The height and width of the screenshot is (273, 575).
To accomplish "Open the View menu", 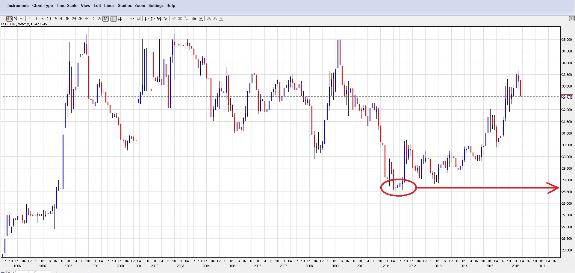I will pyautogui.click(x=85, y=5).
